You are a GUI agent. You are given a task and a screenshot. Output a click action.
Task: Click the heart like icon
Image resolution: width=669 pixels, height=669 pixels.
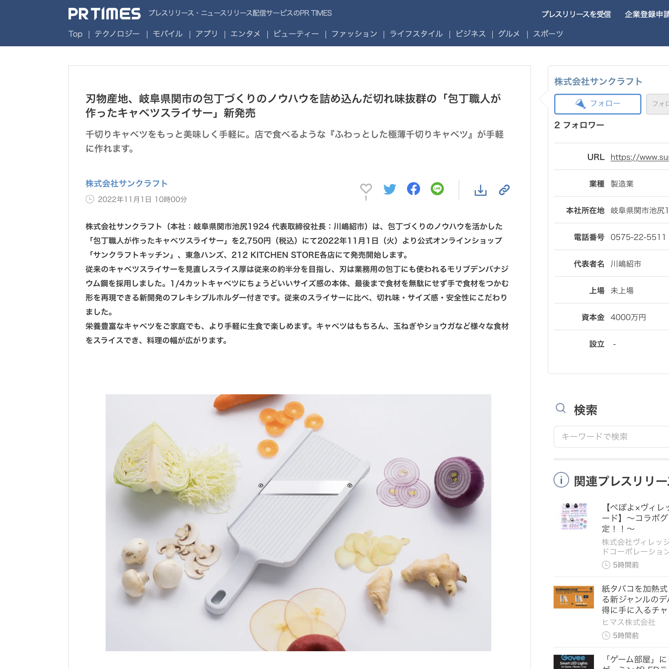click(x=366, y=189)
